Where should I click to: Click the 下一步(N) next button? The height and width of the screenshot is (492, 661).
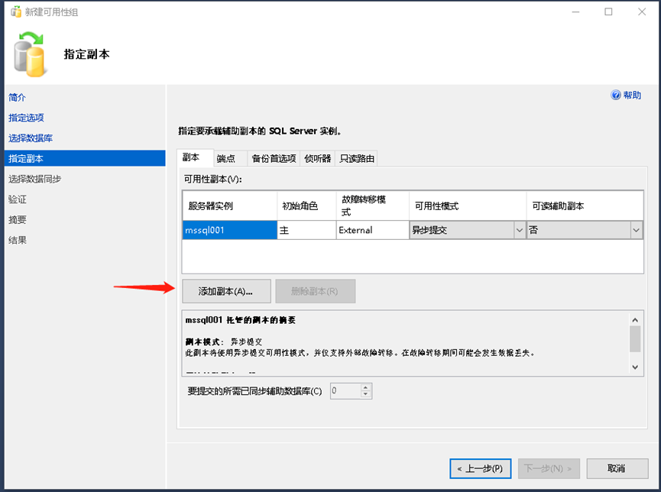549,468
